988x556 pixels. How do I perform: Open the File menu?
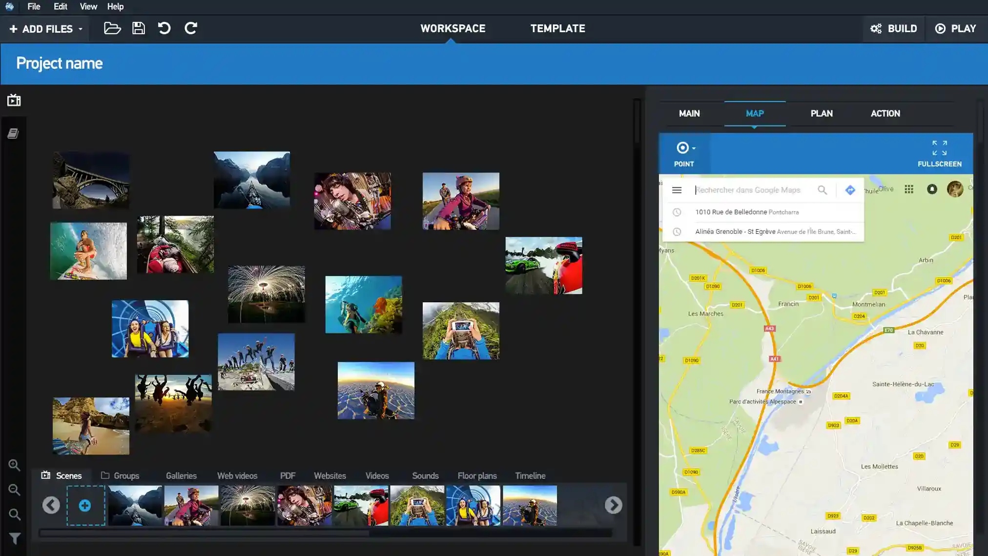tap(34, 6)
